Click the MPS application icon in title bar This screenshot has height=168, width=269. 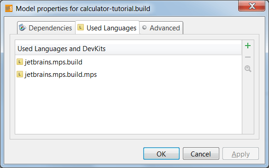[x=9, y=8]
